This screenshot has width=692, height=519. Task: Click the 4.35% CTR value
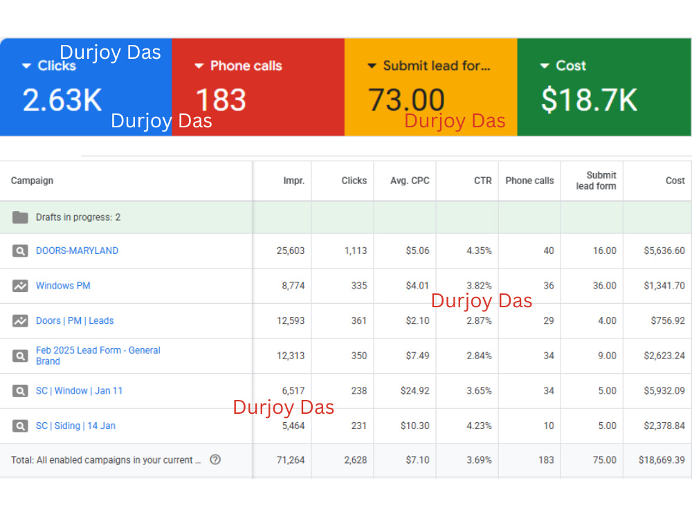click(480, 251)
